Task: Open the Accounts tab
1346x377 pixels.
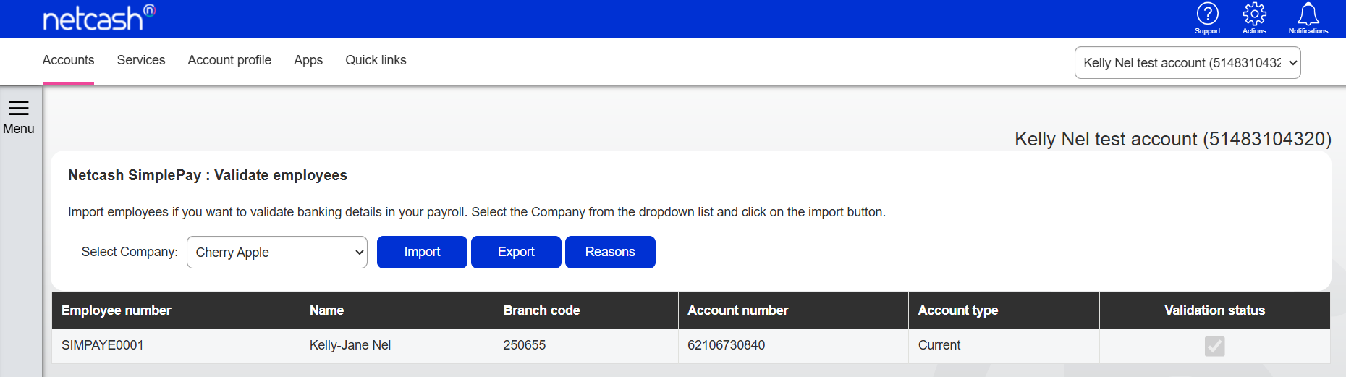Action: 68,60
